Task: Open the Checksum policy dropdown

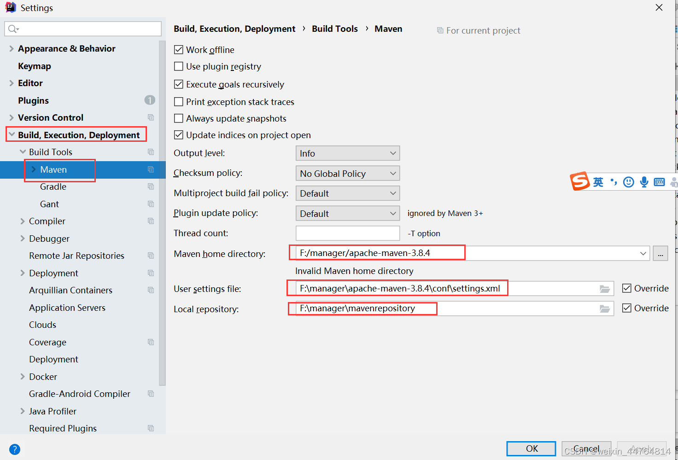Action: click(x=348, y=173)
